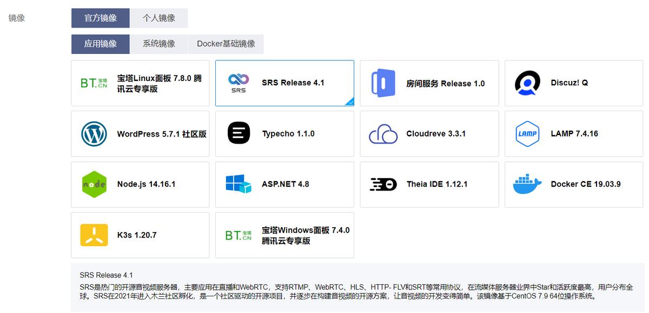The width and height of the screenshot is (649, 313).
Task: Click the checkmark on the selected SRS card
Action: coord(350,103)
